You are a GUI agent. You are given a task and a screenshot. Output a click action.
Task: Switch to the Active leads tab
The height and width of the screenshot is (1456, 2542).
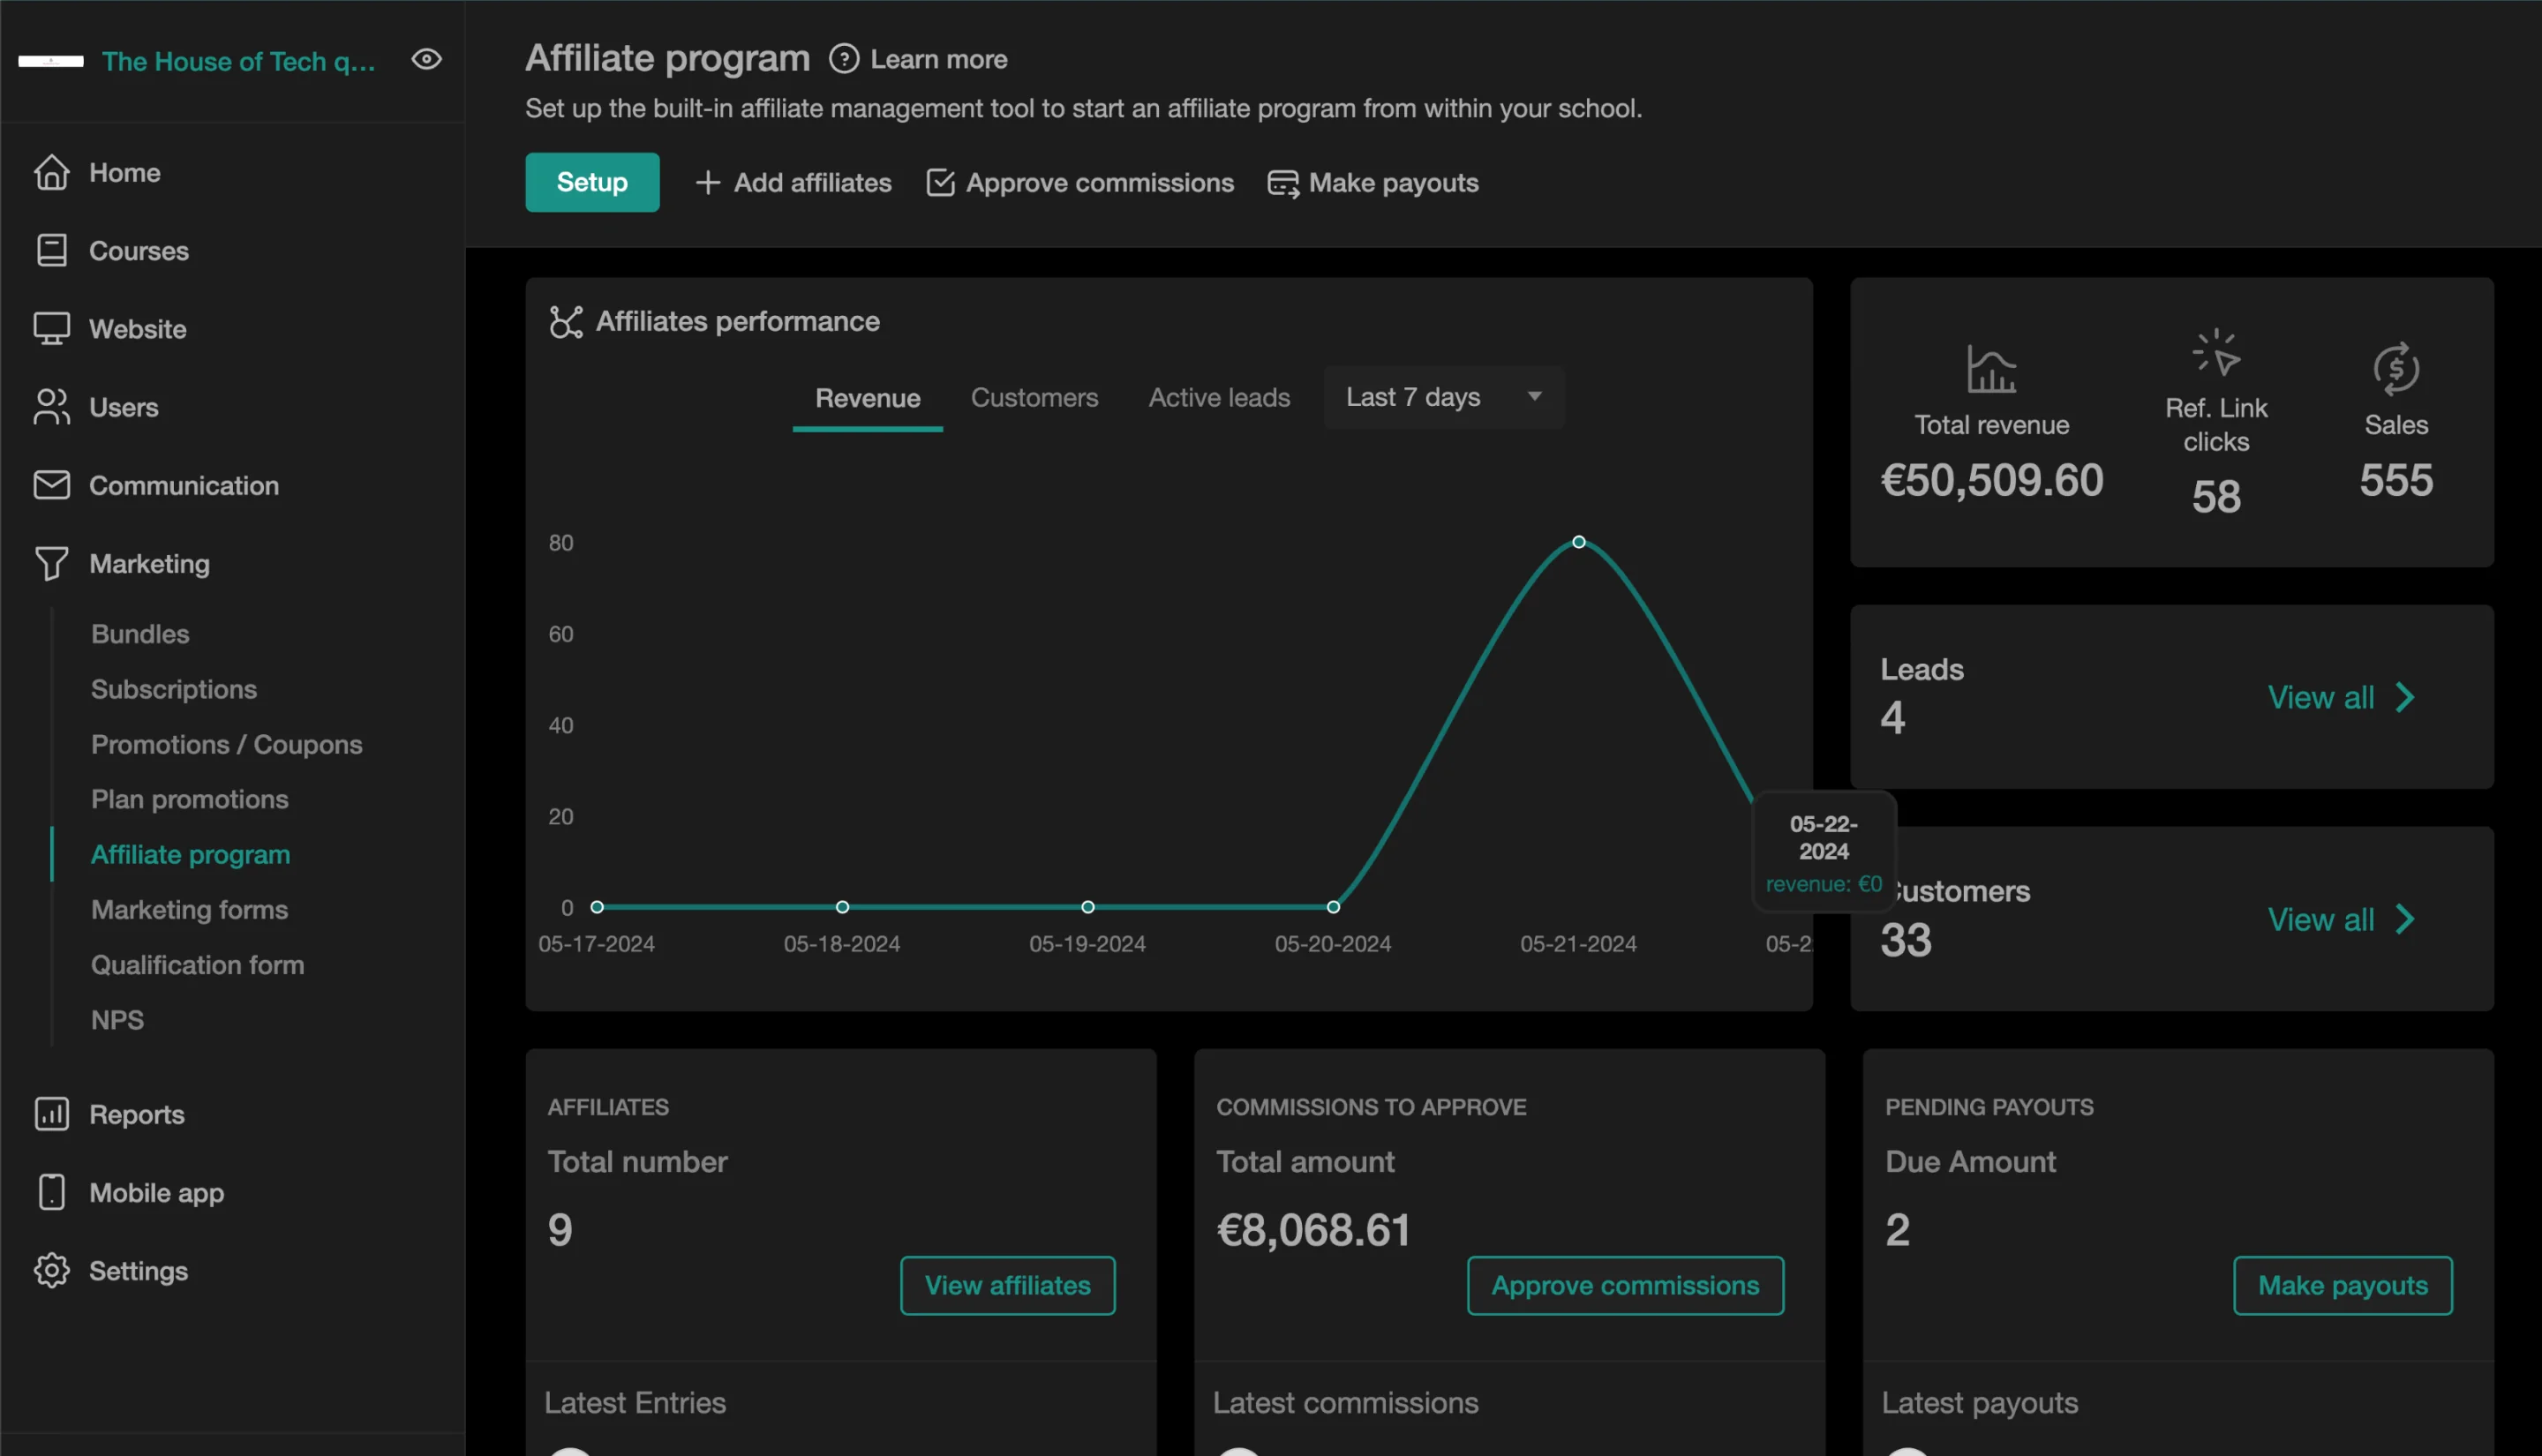1218,397
